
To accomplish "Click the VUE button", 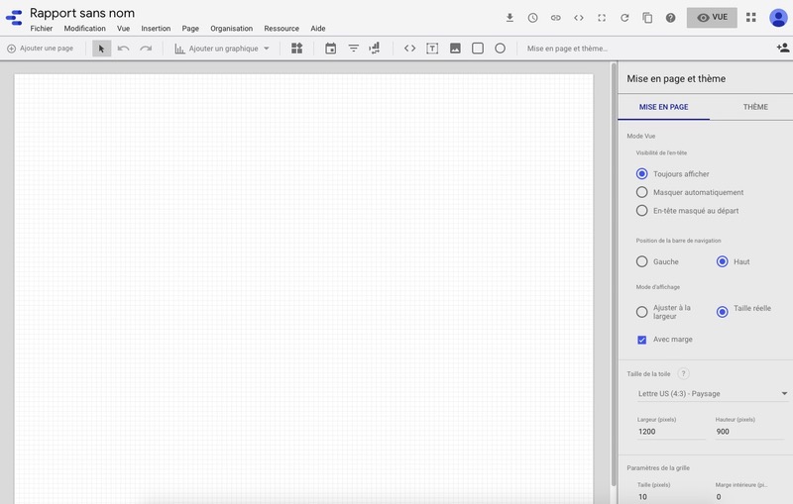I will (712, 18).
